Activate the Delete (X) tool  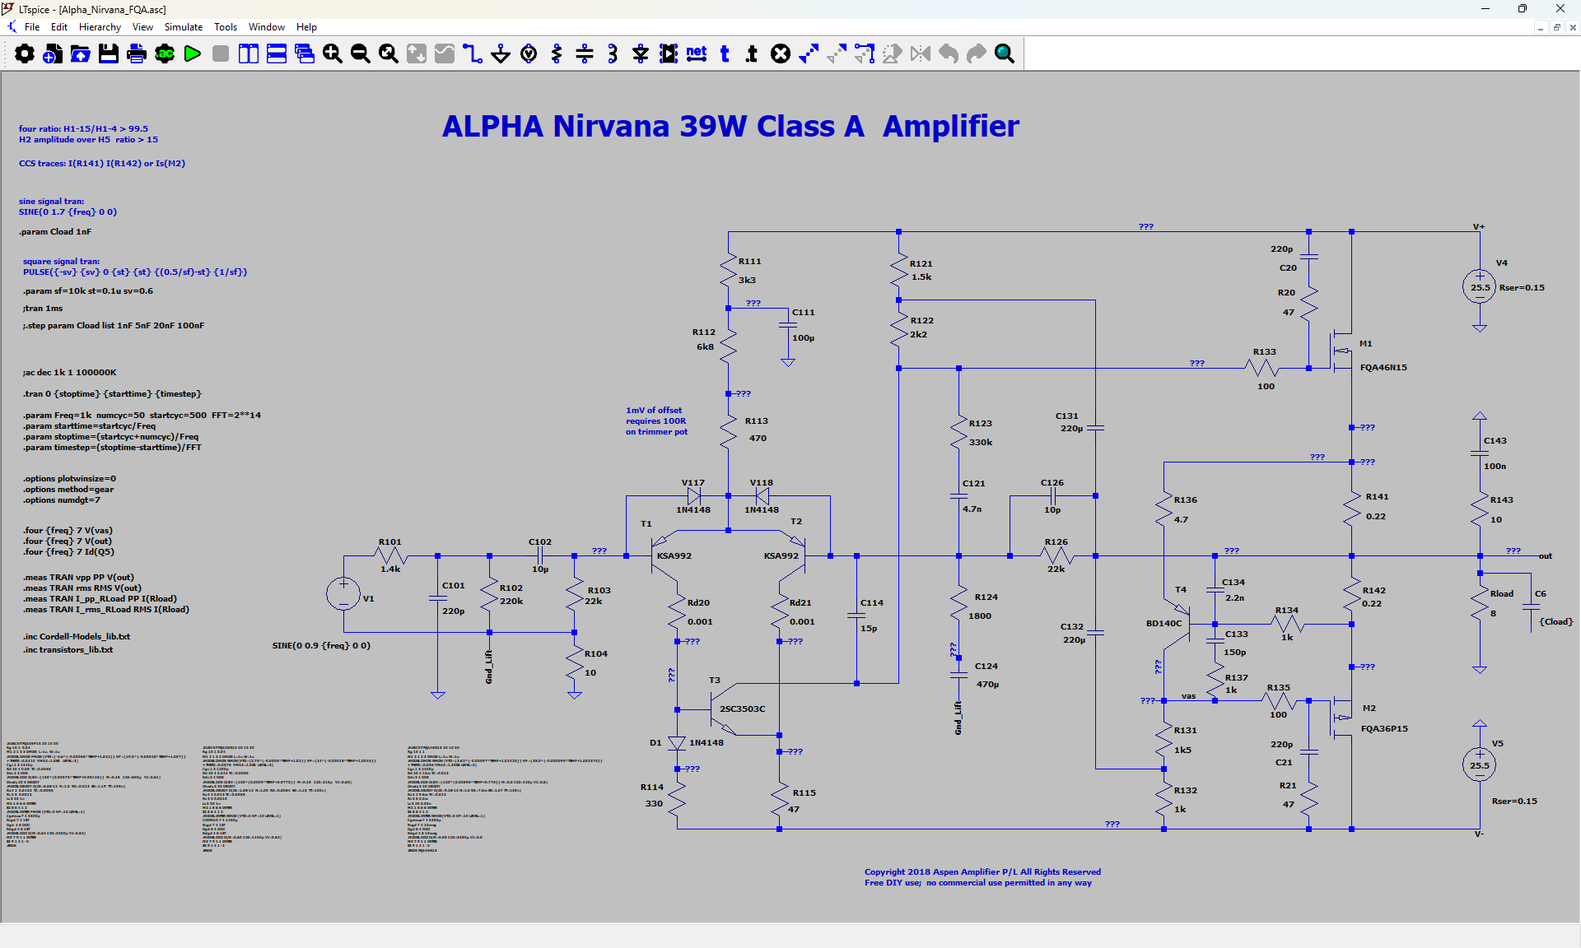pyautogui.click(x=781, y=54)
